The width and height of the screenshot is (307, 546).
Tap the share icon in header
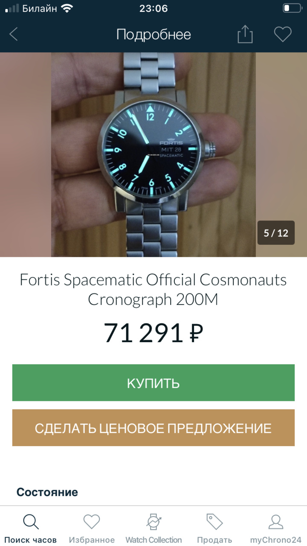[x=245, y=34]
